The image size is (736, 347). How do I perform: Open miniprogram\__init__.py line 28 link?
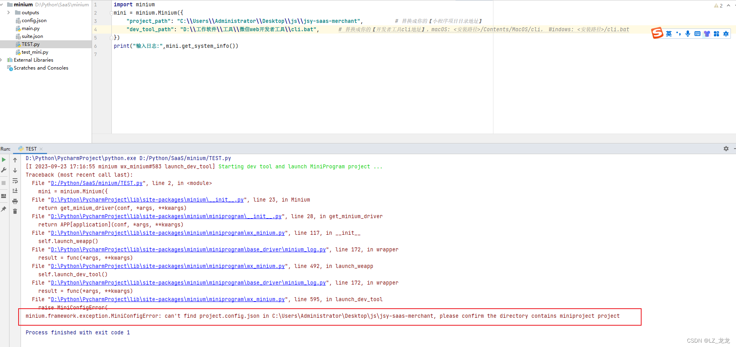coord(166,217)
